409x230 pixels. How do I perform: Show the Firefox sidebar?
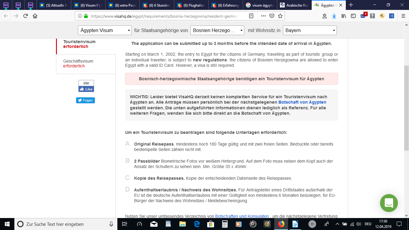[353, 16]
